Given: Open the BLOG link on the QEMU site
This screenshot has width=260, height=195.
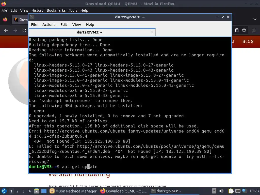Looking at the screenshot, I should (248, 41).
